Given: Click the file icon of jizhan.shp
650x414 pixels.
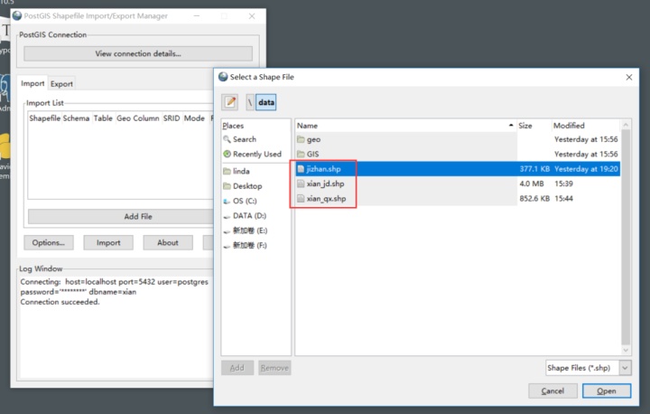Looking at the screenshot, I should click(301, 169).
